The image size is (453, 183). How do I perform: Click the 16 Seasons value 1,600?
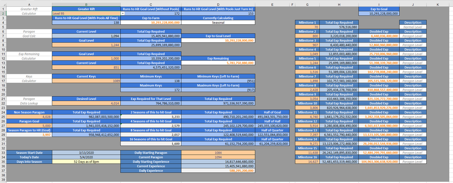click(x=151, y=144)
